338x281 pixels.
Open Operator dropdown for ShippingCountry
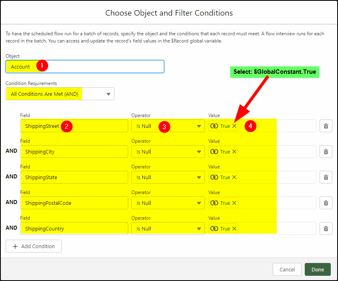pos(168,228)
